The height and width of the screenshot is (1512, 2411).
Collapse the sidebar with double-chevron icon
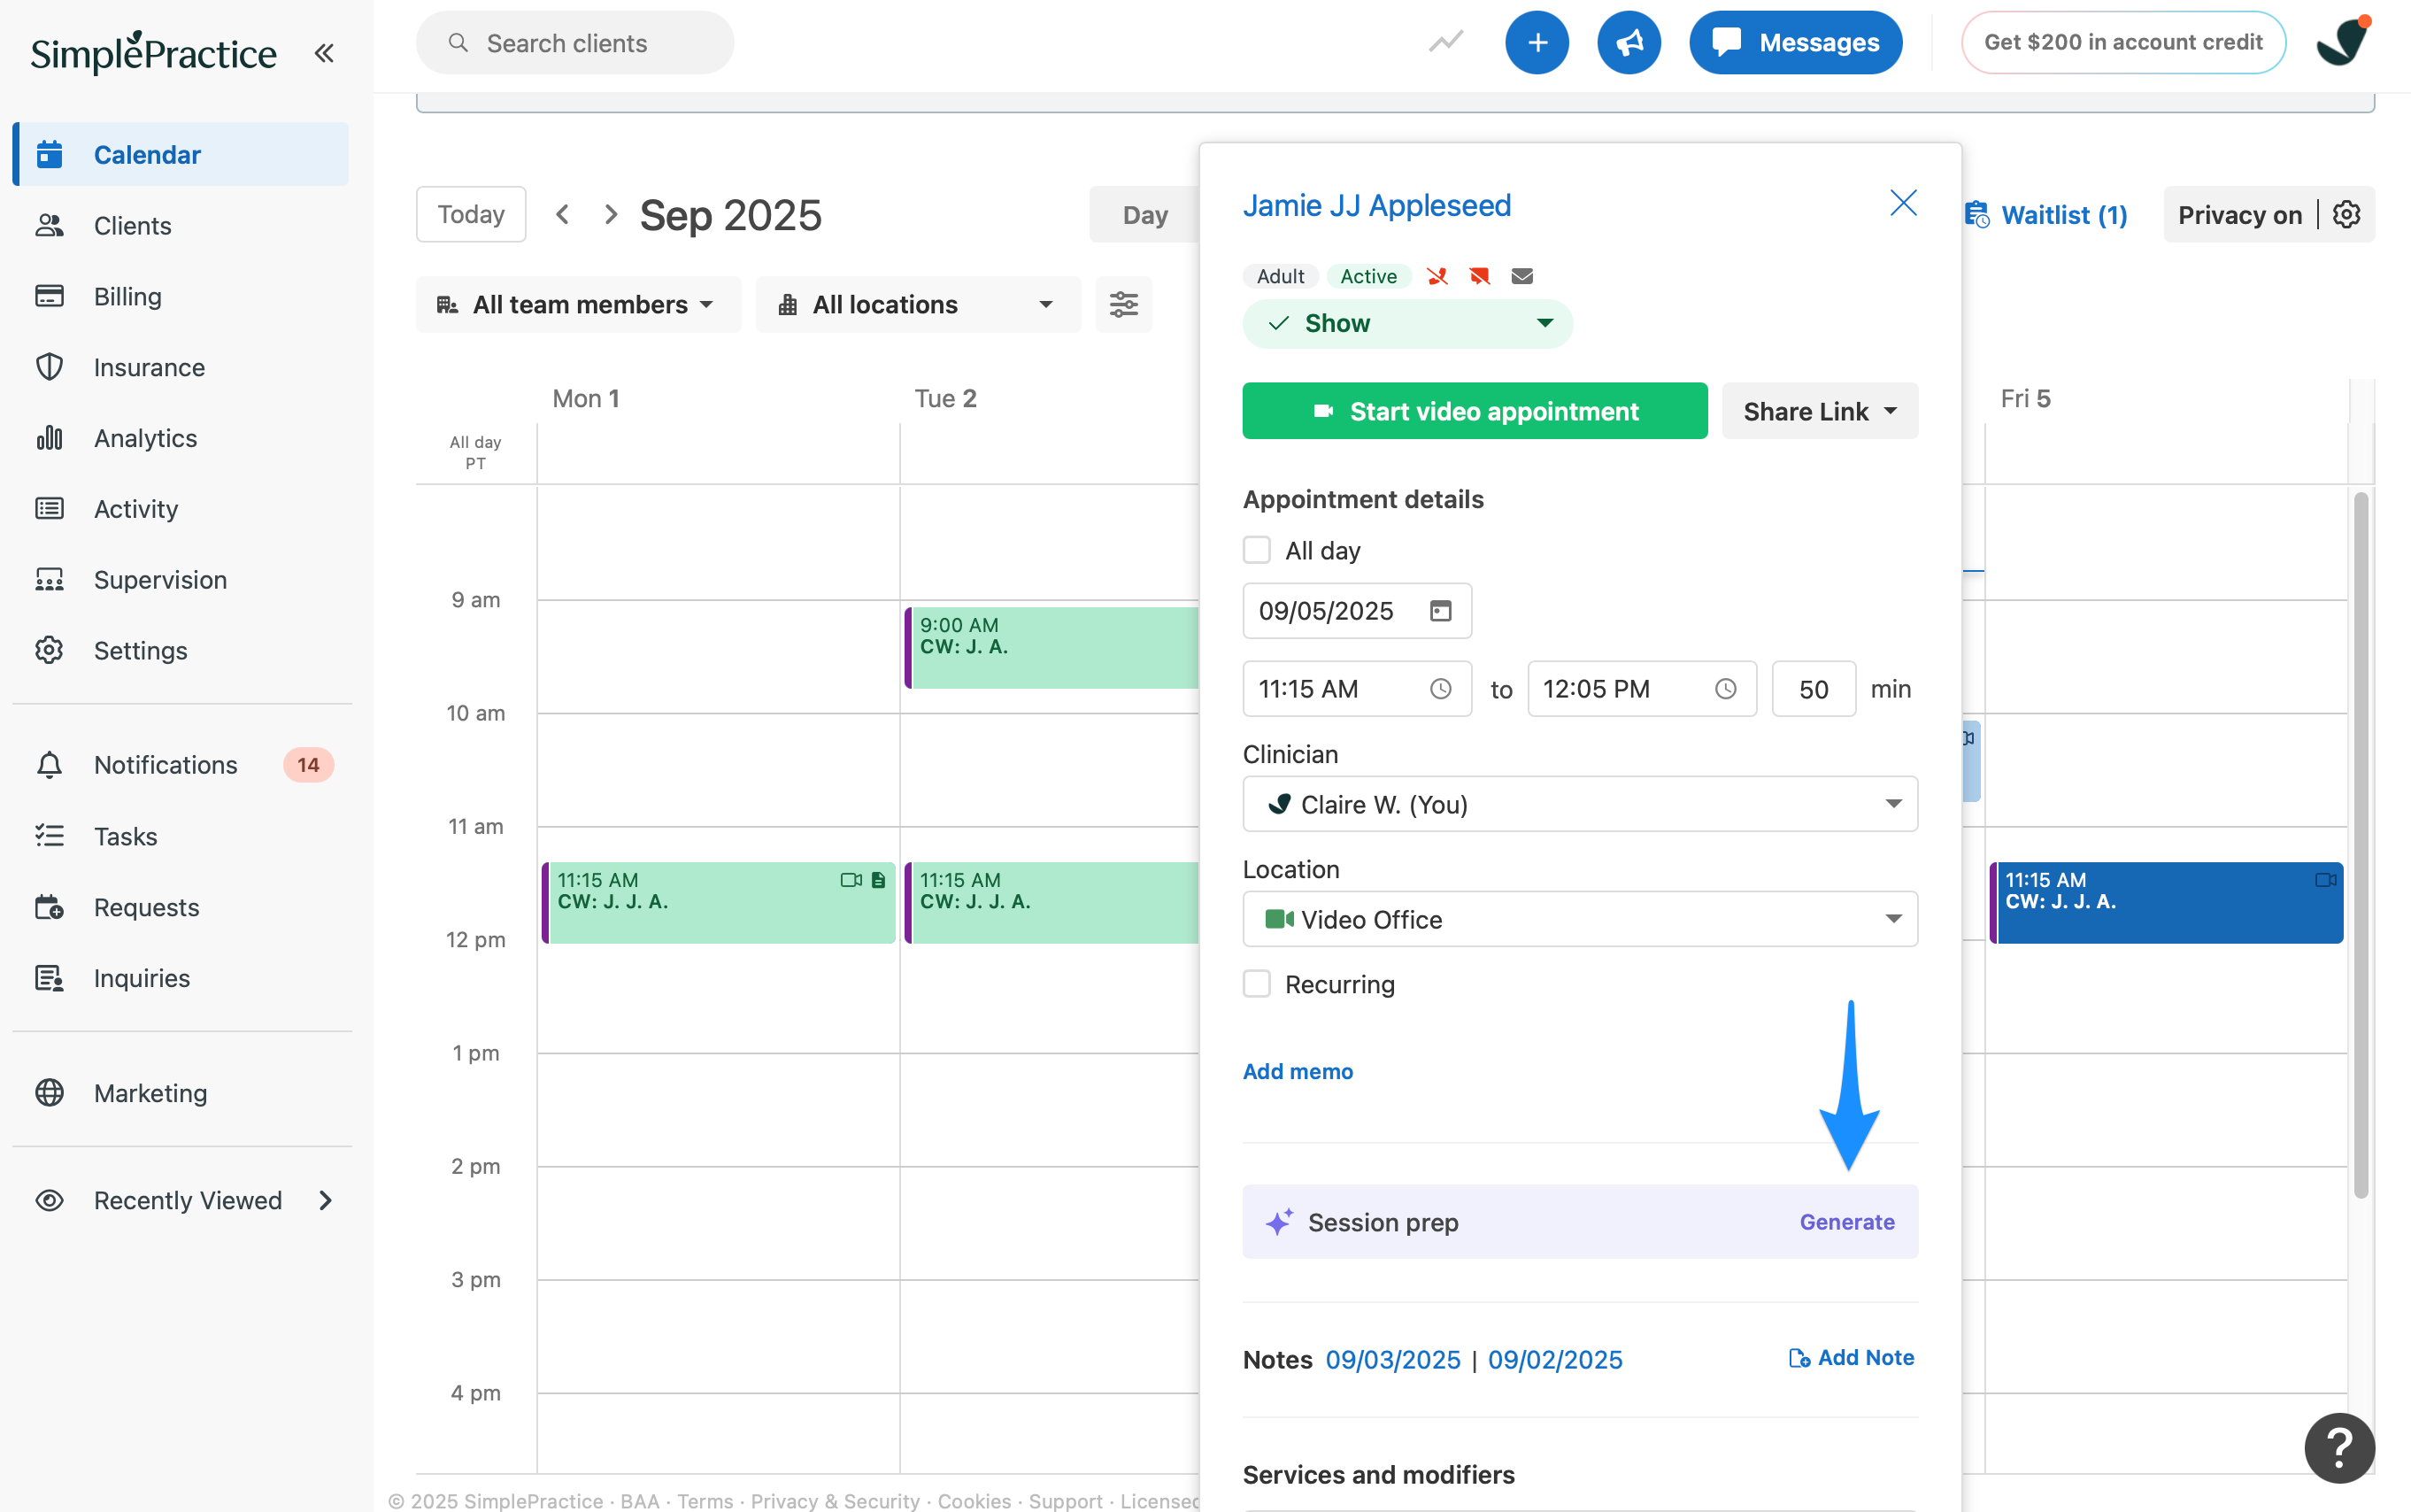324,53
